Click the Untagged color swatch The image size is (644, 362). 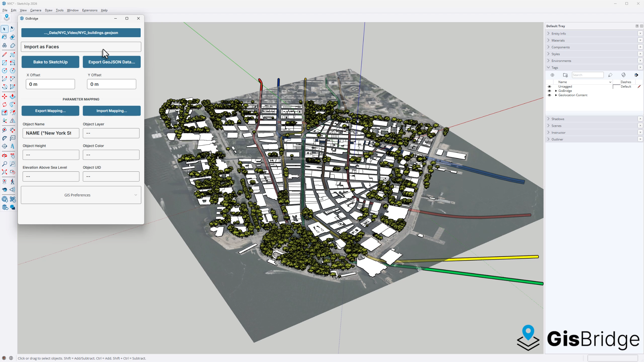(616, 87)
